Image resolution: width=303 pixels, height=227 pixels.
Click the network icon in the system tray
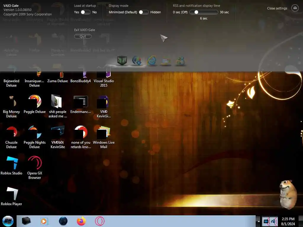point(266,221)
